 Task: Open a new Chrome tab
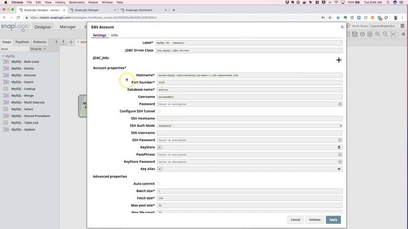pos(173,10)
